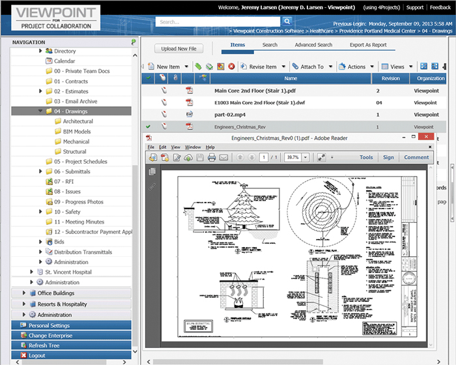The image size is (456, 365).
Task: Click the Support link in the header
Action: pyautogui.click(x=415, y=7)
